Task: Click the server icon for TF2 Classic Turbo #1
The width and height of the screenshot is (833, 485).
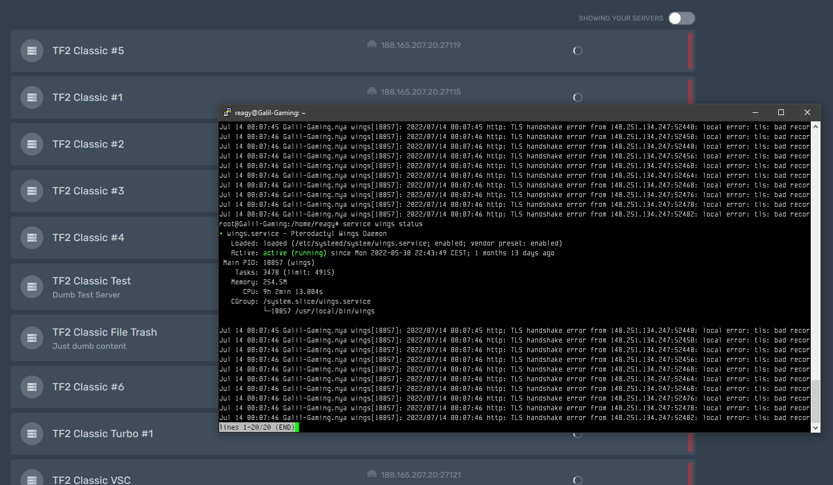Action: (32, 434)
